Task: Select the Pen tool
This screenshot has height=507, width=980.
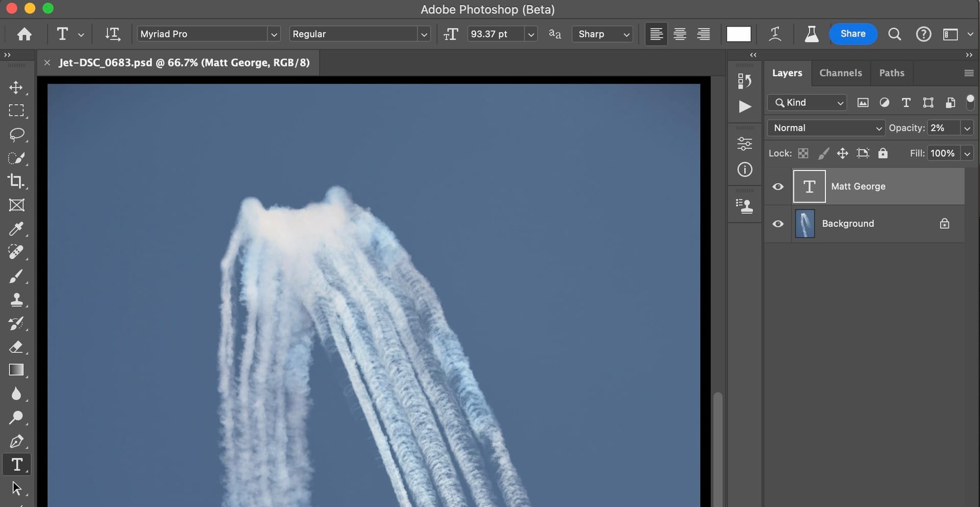Action: 16,441
